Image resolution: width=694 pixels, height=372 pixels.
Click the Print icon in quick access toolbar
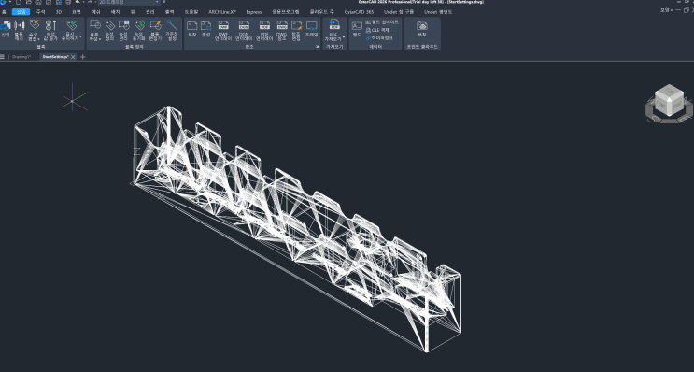68,2
